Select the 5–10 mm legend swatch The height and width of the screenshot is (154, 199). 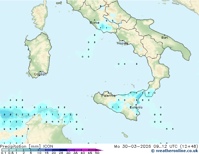coord(34,150)
